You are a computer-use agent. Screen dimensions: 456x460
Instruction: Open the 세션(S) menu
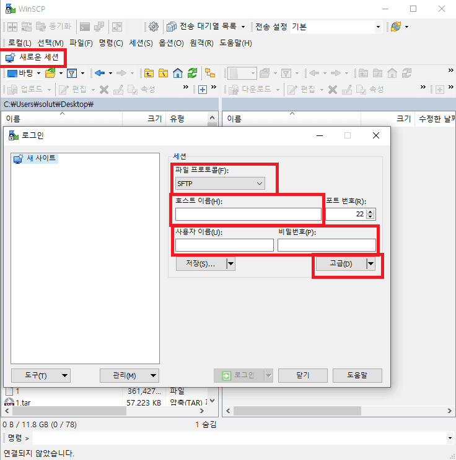141,43
